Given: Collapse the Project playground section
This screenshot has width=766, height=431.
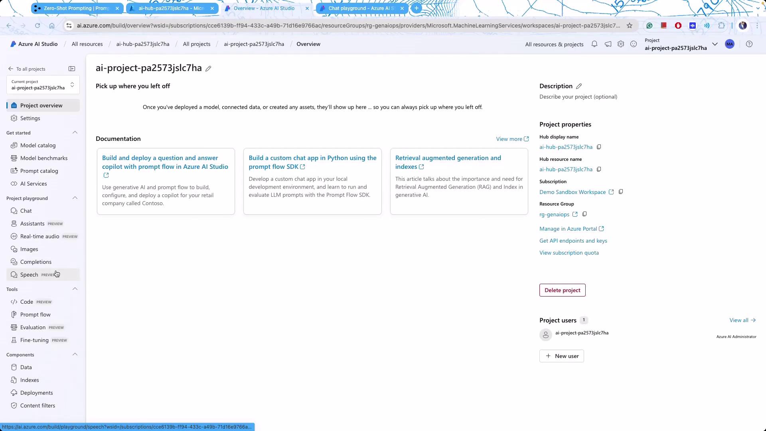Looking at the screenshot, I should 75,198.
